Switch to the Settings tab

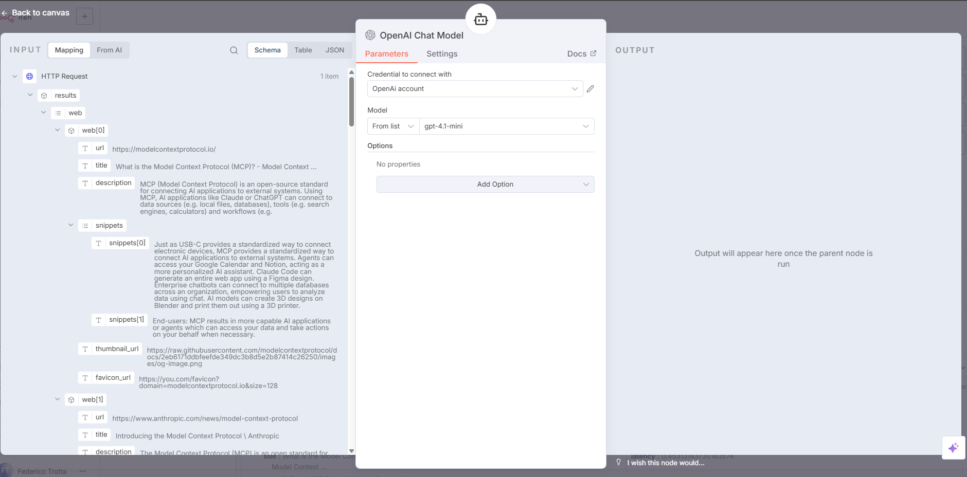point(442,54)
